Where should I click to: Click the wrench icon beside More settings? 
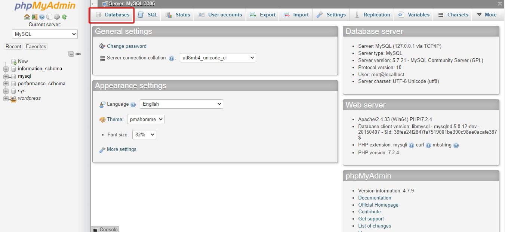pyautogui.click(x=102, y=149)
